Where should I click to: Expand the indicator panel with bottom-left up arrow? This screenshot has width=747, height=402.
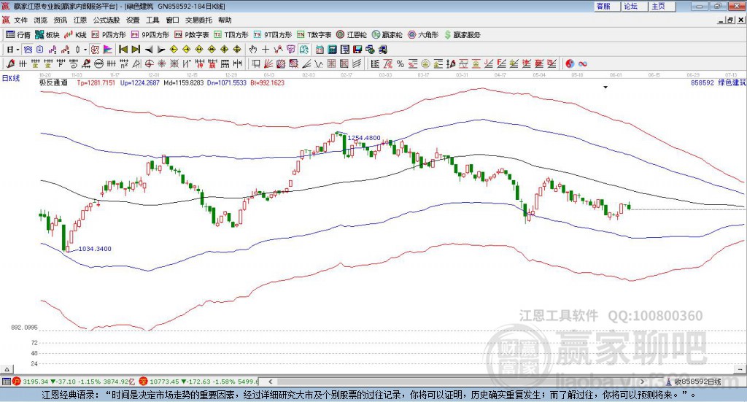pos(7,369)
